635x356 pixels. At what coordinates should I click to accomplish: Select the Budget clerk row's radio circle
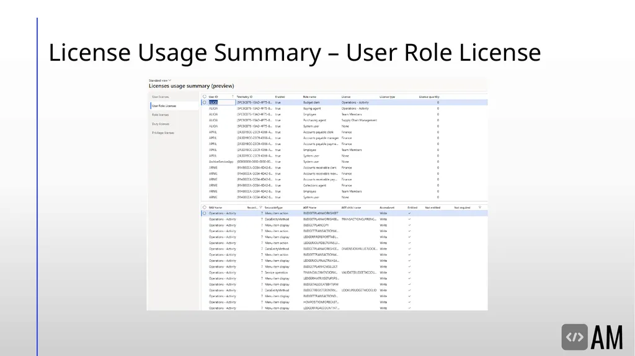tap(205, 102)
